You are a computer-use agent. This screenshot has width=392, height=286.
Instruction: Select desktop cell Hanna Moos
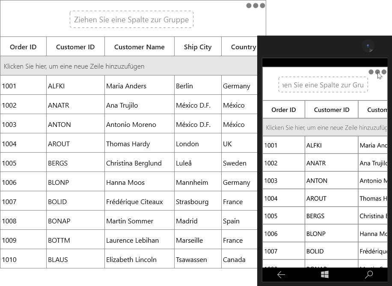coord(140,182)
